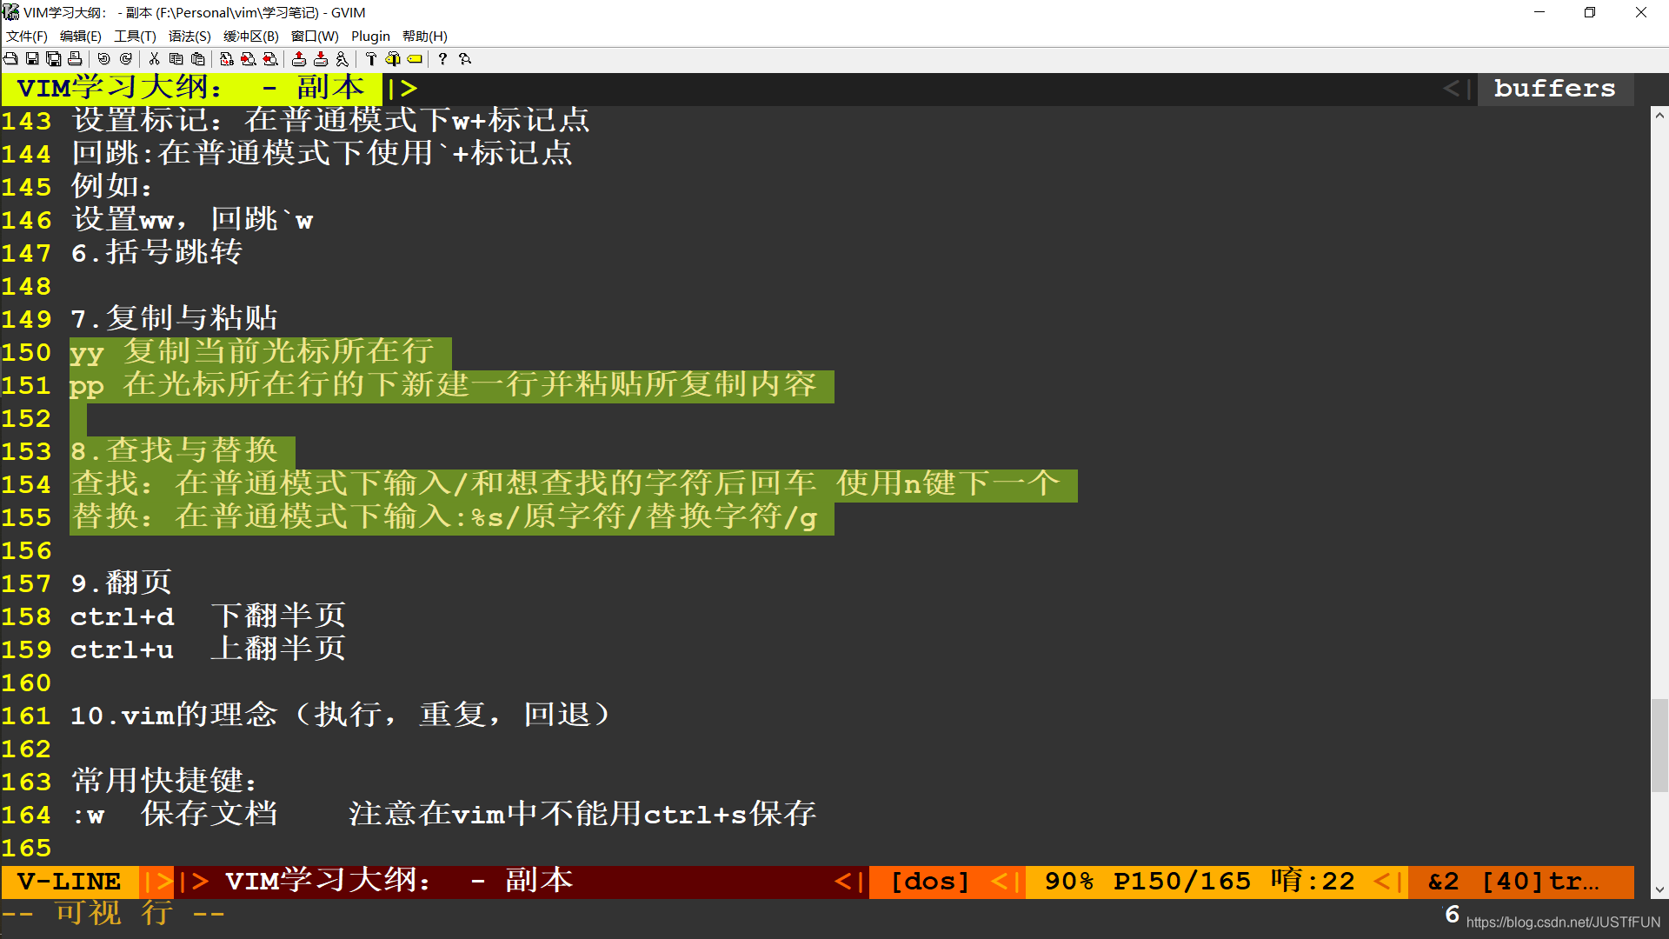Viewport: 1669px width, 939px height.
Task: Open the 缓冲区(B) menu
Action: pyautogui.click(x=250, y=37)
